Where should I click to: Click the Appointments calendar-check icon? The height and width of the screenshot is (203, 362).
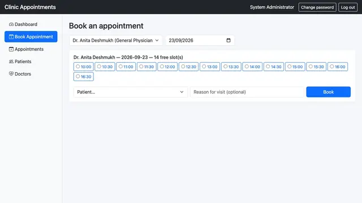tap(11, 49)
